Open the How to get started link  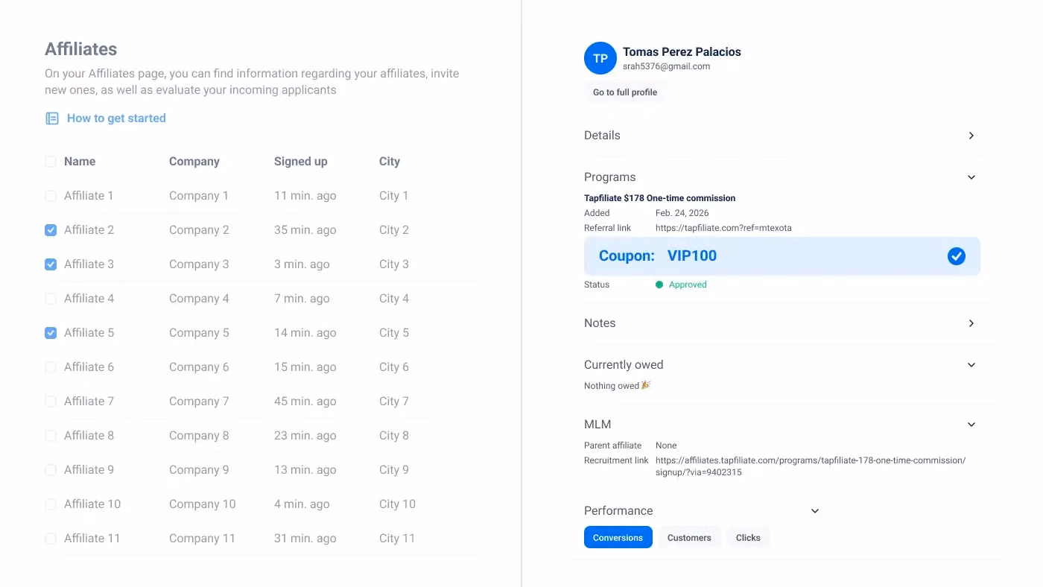pyautogui.click(x=116, y=118)
